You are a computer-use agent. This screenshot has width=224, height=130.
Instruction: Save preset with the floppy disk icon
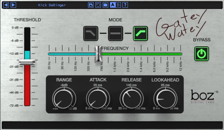(x=91, y=5)
